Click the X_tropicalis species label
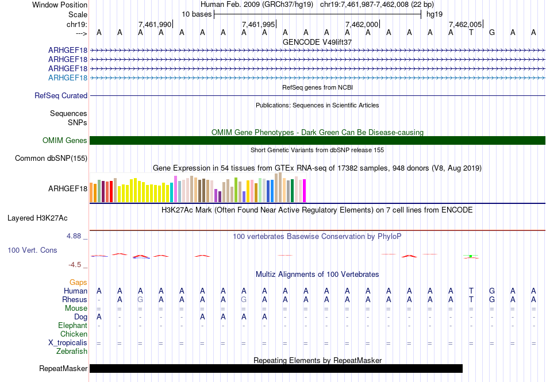546x382 pixels. click(68, 343)
